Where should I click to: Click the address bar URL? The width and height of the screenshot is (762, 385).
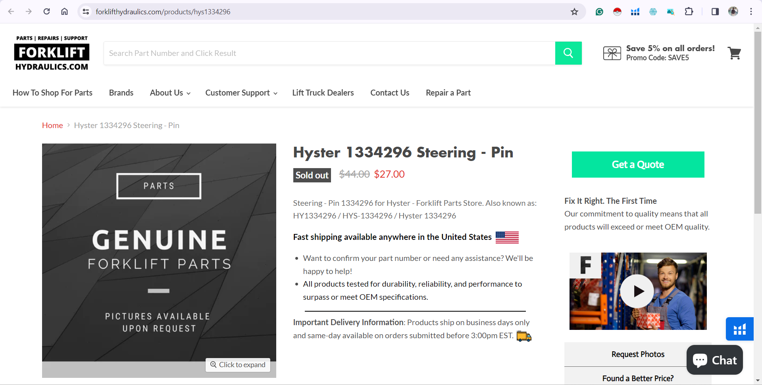pos(163,12)
